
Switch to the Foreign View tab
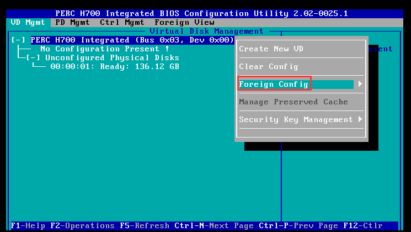click(x=184, y=23)
